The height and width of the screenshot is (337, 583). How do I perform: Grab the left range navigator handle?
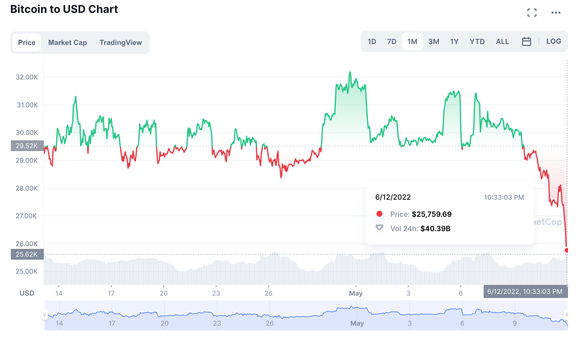point(44,315)
